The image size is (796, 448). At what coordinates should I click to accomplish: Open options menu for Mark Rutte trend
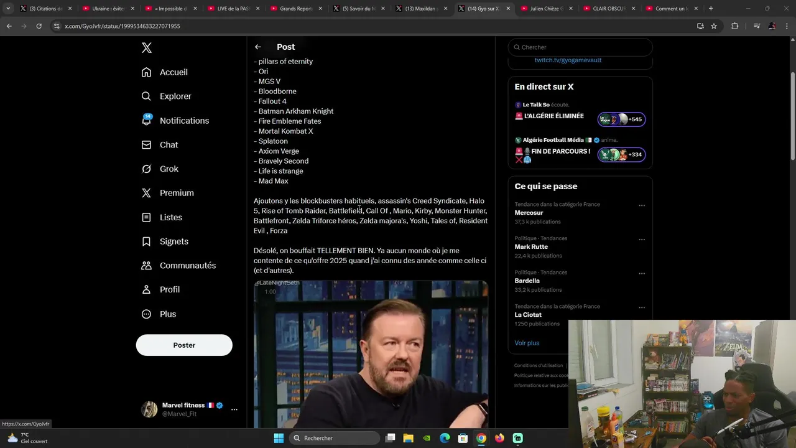tap(642, 240)
